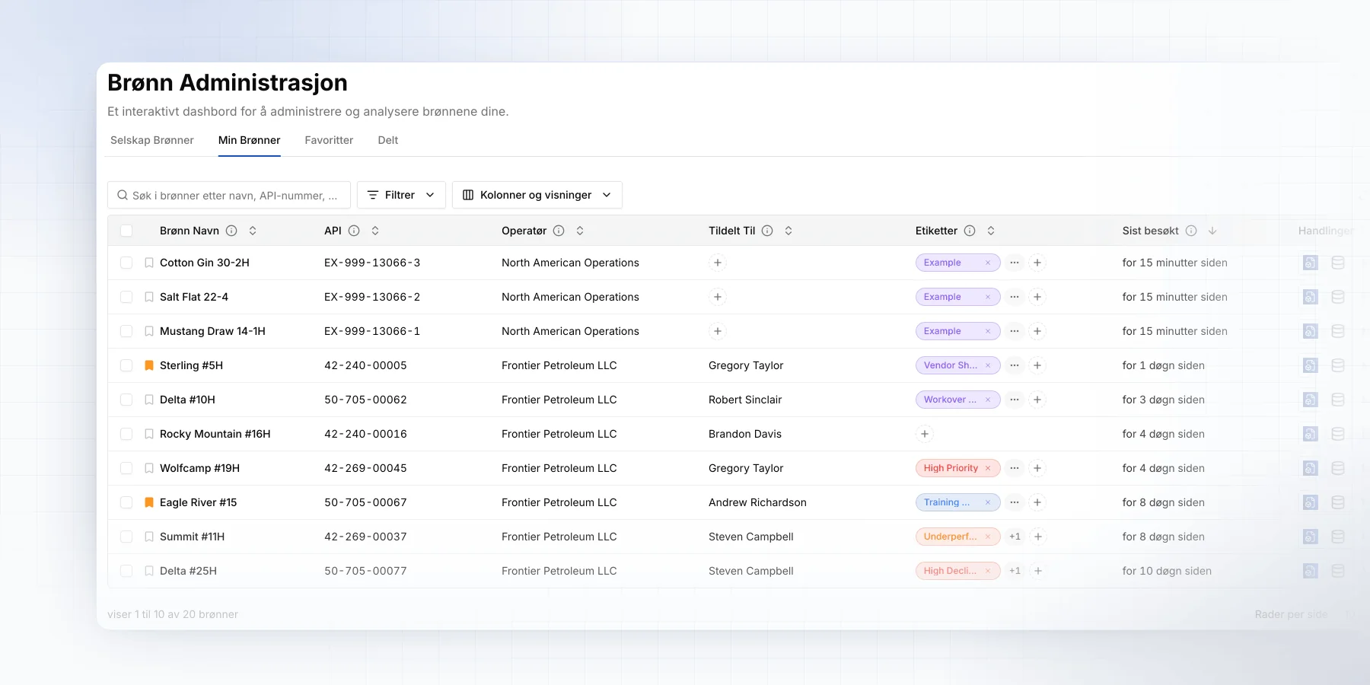Image resolution: width=1370 pixels, height=685 pixels.
Task: Switch to Selskap Brønner tab
Action: pyautogui.click(x=152, y=140)
